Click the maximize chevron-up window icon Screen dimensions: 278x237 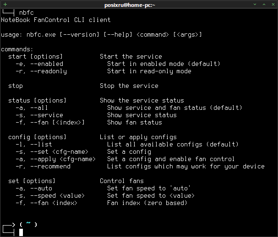pos(264,5)
